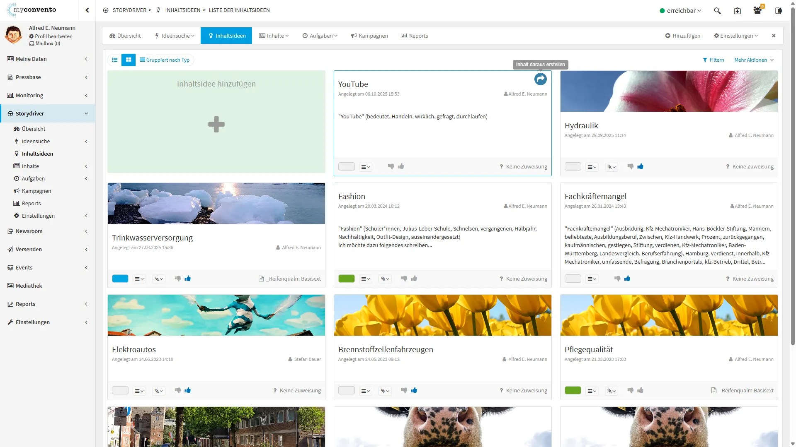Open the Kampagnen tab

click(369, 36)
